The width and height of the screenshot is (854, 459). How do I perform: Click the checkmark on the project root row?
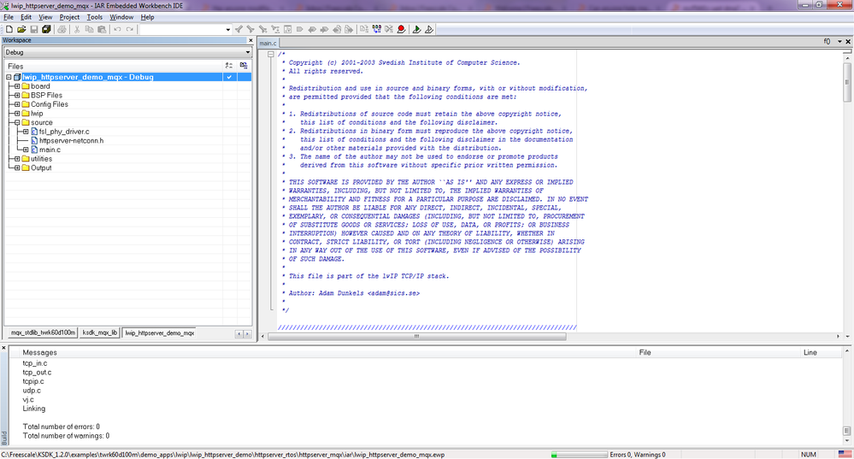click(229, 77)
